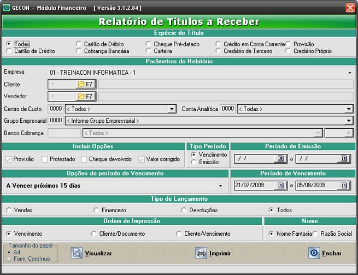Click the Cliente F7 folder lookup button
This screenshot has height=275, width=358.
pos(85,84)
